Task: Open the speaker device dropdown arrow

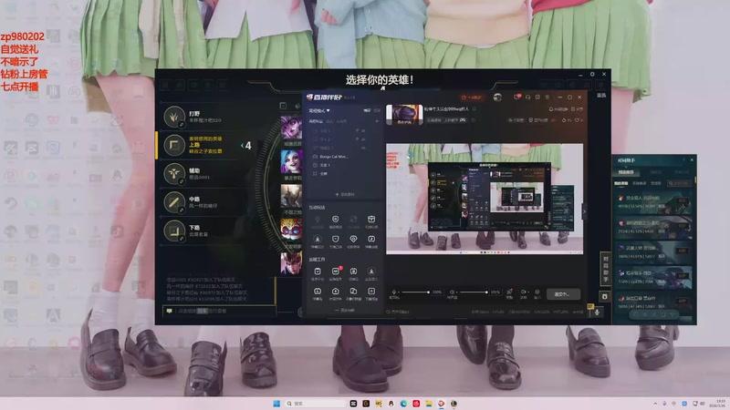Action: (x=457, y=292)
